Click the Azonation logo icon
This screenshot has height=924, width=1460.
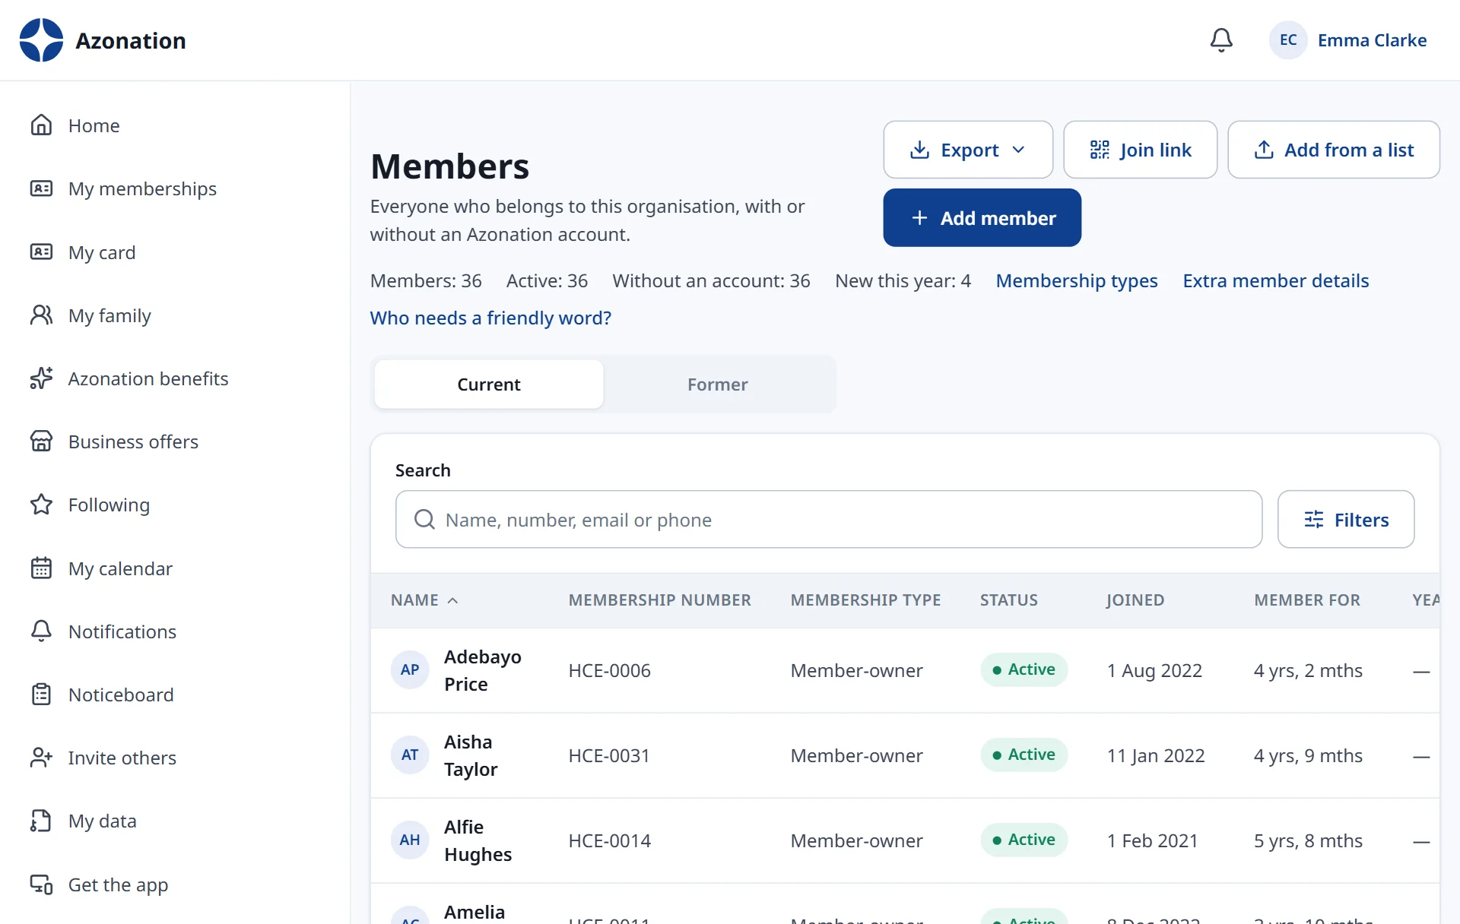coord(41,40)
